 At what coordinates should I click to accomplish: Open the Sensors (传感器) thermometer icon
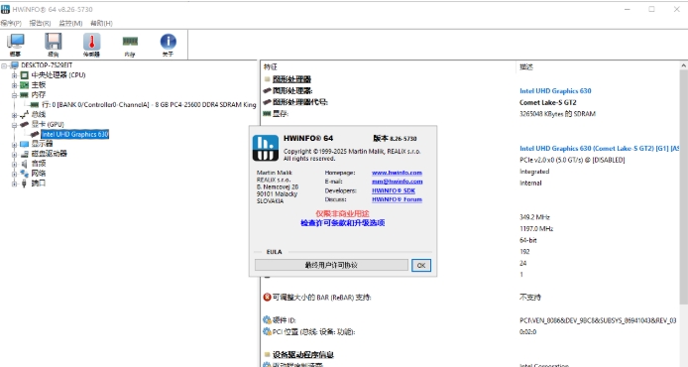tap(91, 45)
